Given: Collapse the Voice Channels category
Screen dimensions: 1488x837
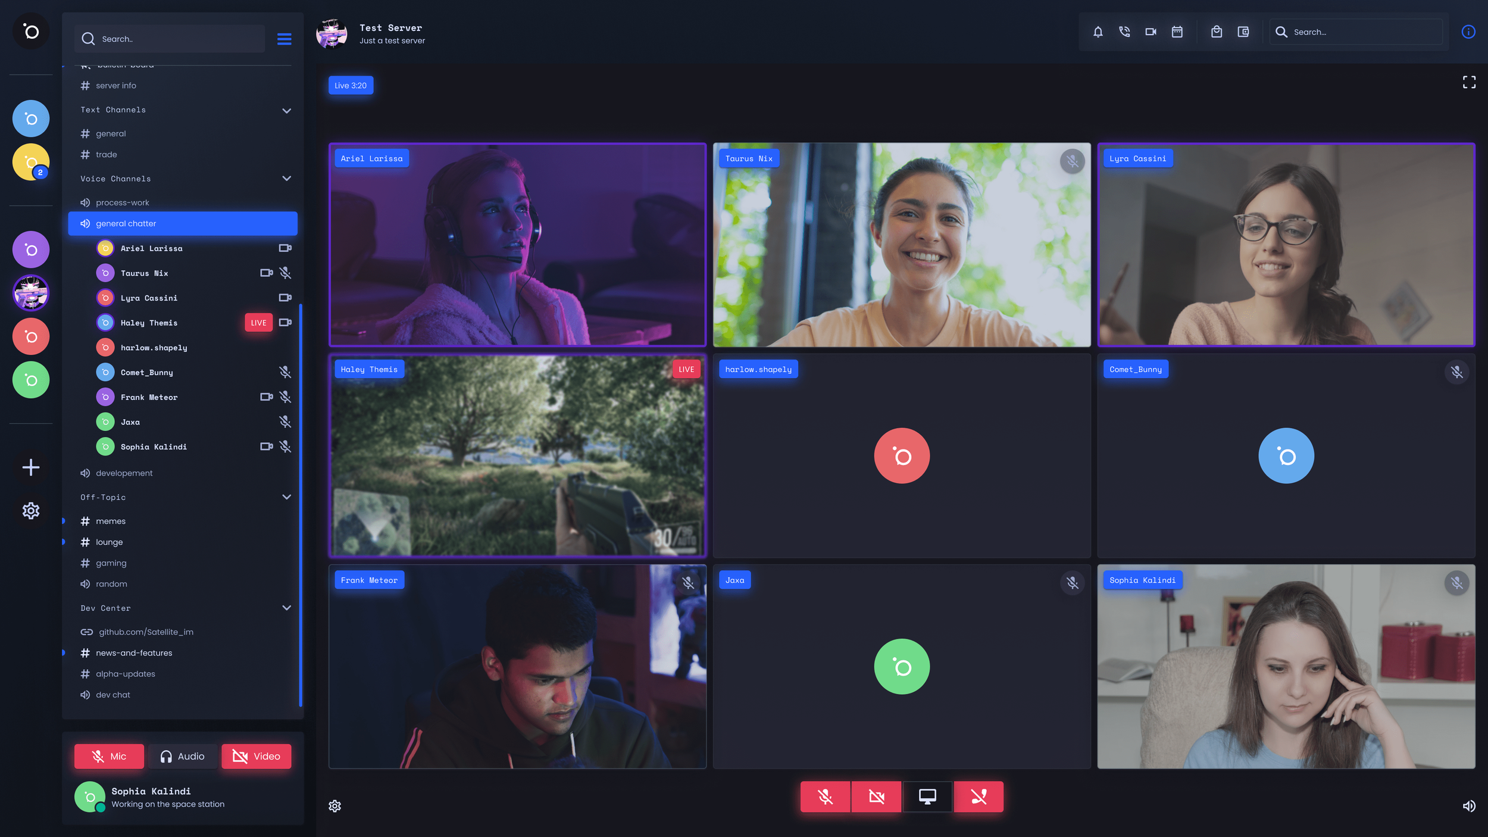Looking at the screenshot, I should point(286,179).
